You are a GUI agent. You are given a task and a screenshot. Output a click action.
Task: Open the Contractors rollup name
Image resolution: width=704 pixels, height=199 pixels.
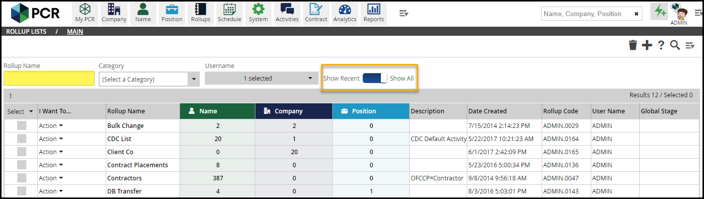point(124,178)
